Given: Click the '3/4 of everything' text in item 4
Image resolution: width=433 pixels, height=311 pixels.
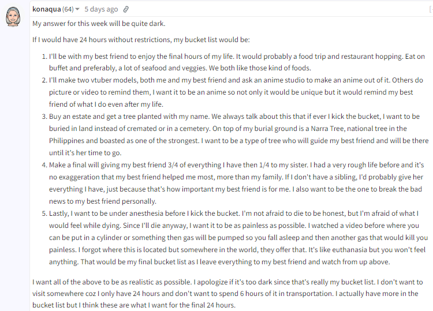Looking at the screenshot, I should tap(195, 165).
